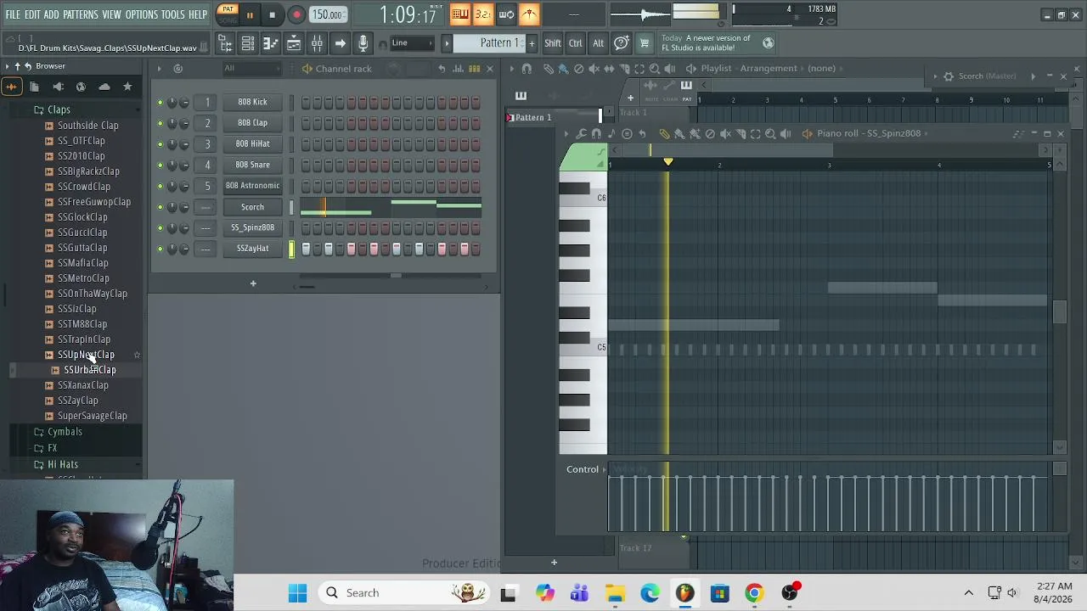Viewport: 1087px width, 611px height.
Task: Open File Explorer from the taskbar
Action: click(615, 593)
